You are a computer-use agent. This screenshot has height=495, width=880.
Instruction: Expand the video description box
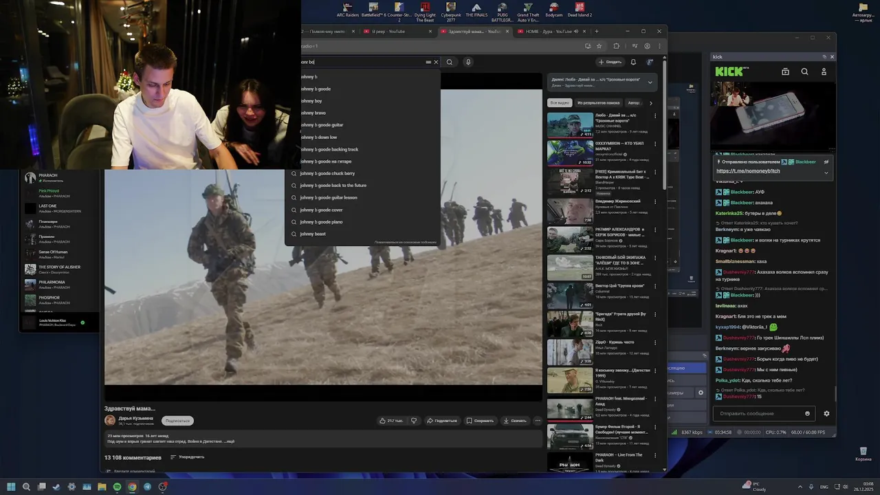click(323, 438)
